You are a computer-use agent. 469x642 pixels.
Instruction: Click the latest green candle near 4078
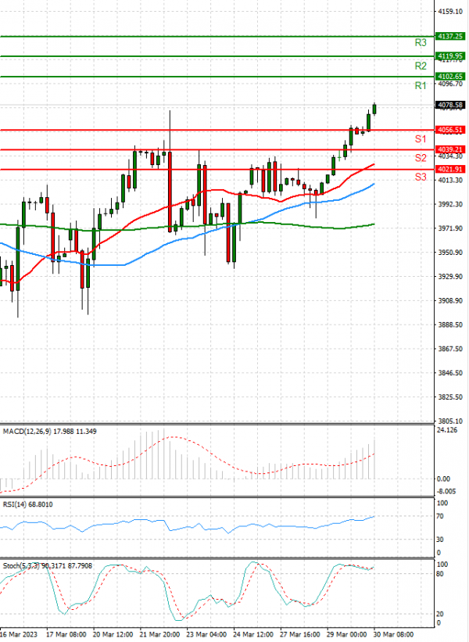click(374, 109)
